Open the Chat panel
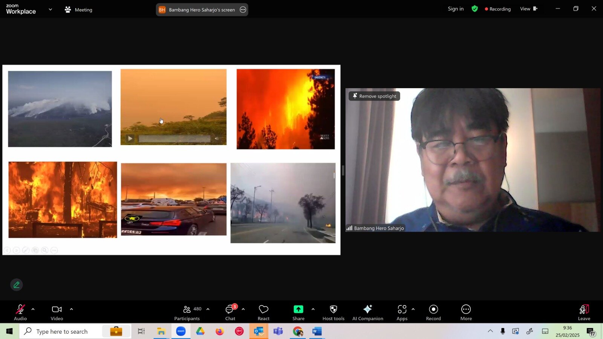The image size is (603, 339). coord(230,313)
